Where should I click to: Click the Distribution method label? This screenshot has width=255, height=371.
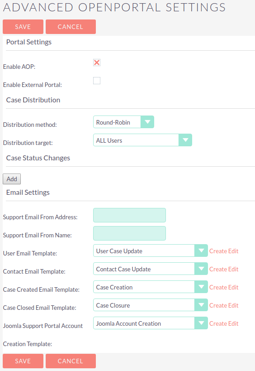point(30,125)
